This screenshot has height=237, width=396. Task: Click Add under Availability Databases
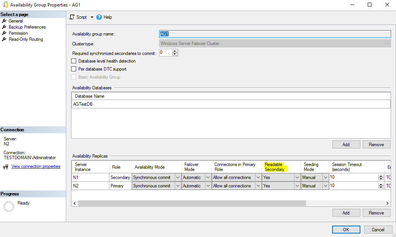tap(346, 144)
